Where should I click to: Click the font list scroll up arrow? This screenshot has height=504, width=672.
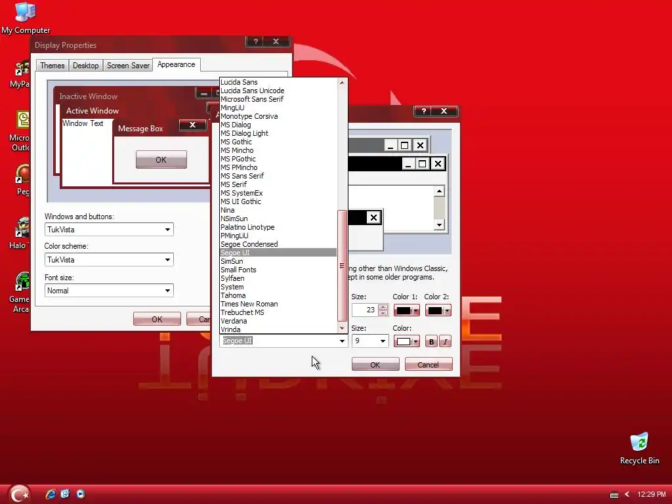[x=342, y=82]
